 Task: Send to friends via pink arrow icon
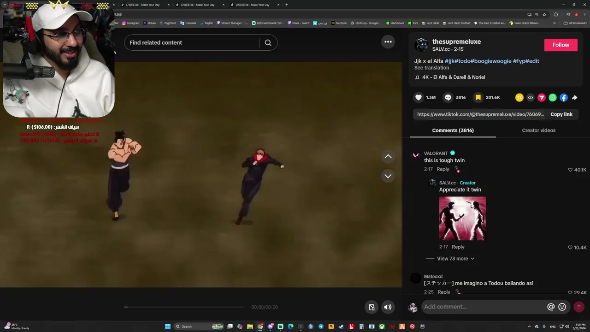(x=542, y=97)
